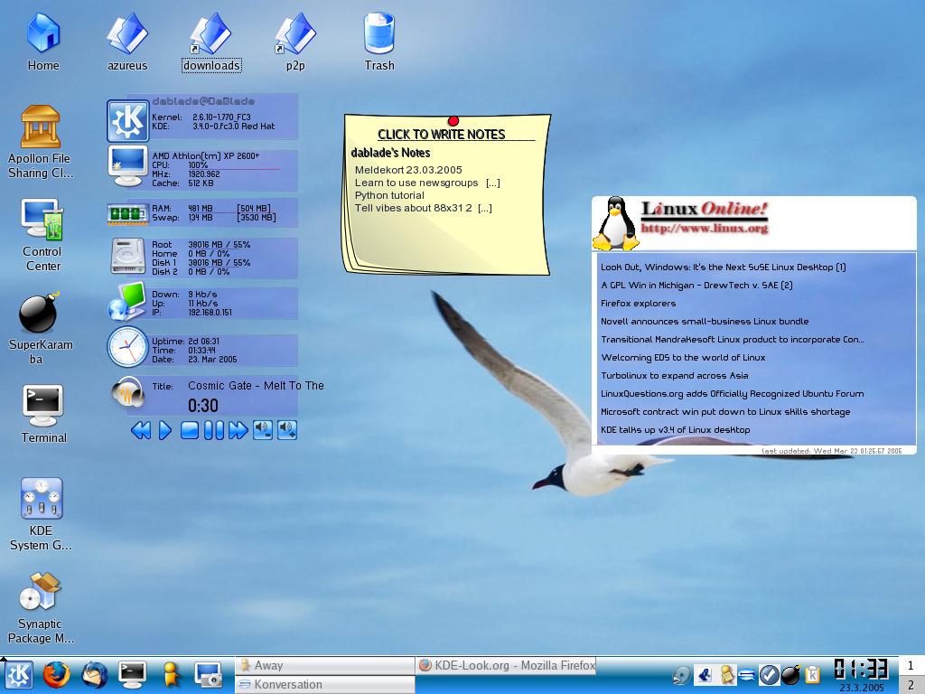Switch to the 'Away' taskbar window
This screenshot has height=694, width=925.
click(325, 666)
